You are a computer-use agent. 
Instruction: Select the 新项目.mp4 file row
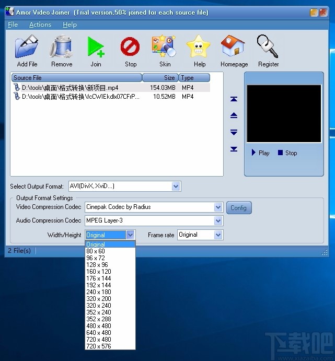[111, 87]
